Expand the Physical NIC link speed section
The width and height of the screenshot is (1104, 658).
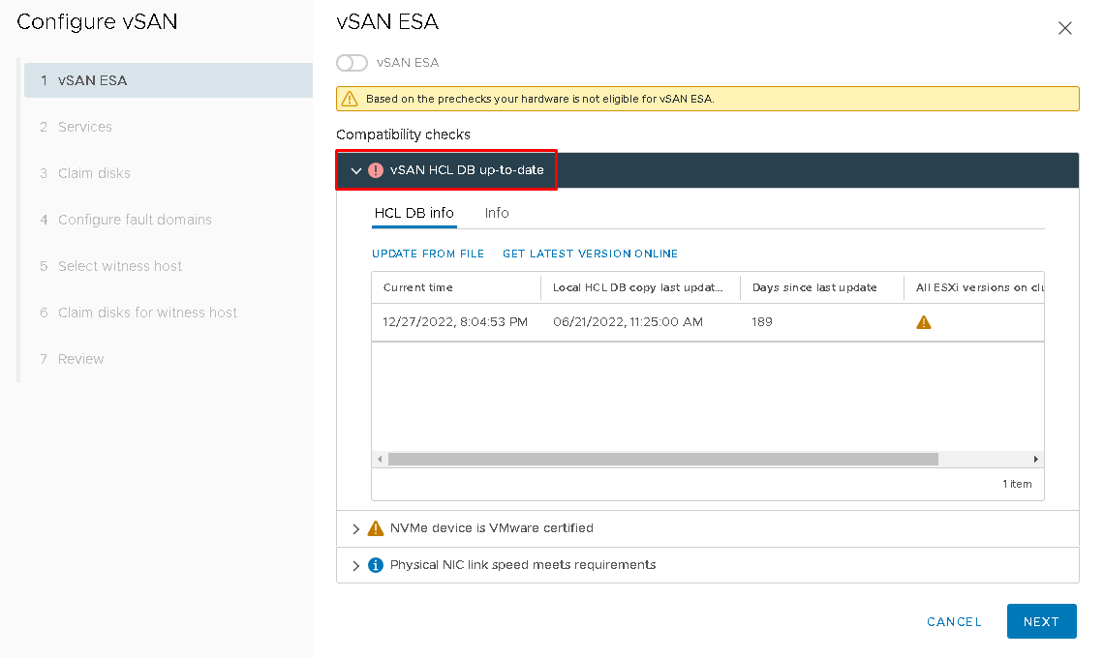pyautogui.click(x=355, y=564)
